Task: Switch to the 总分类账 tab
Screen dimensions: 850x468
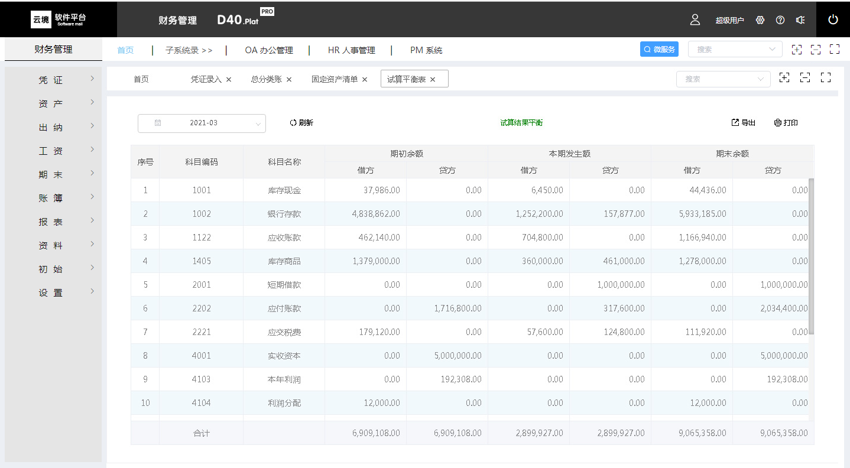Action: point(266,79)
